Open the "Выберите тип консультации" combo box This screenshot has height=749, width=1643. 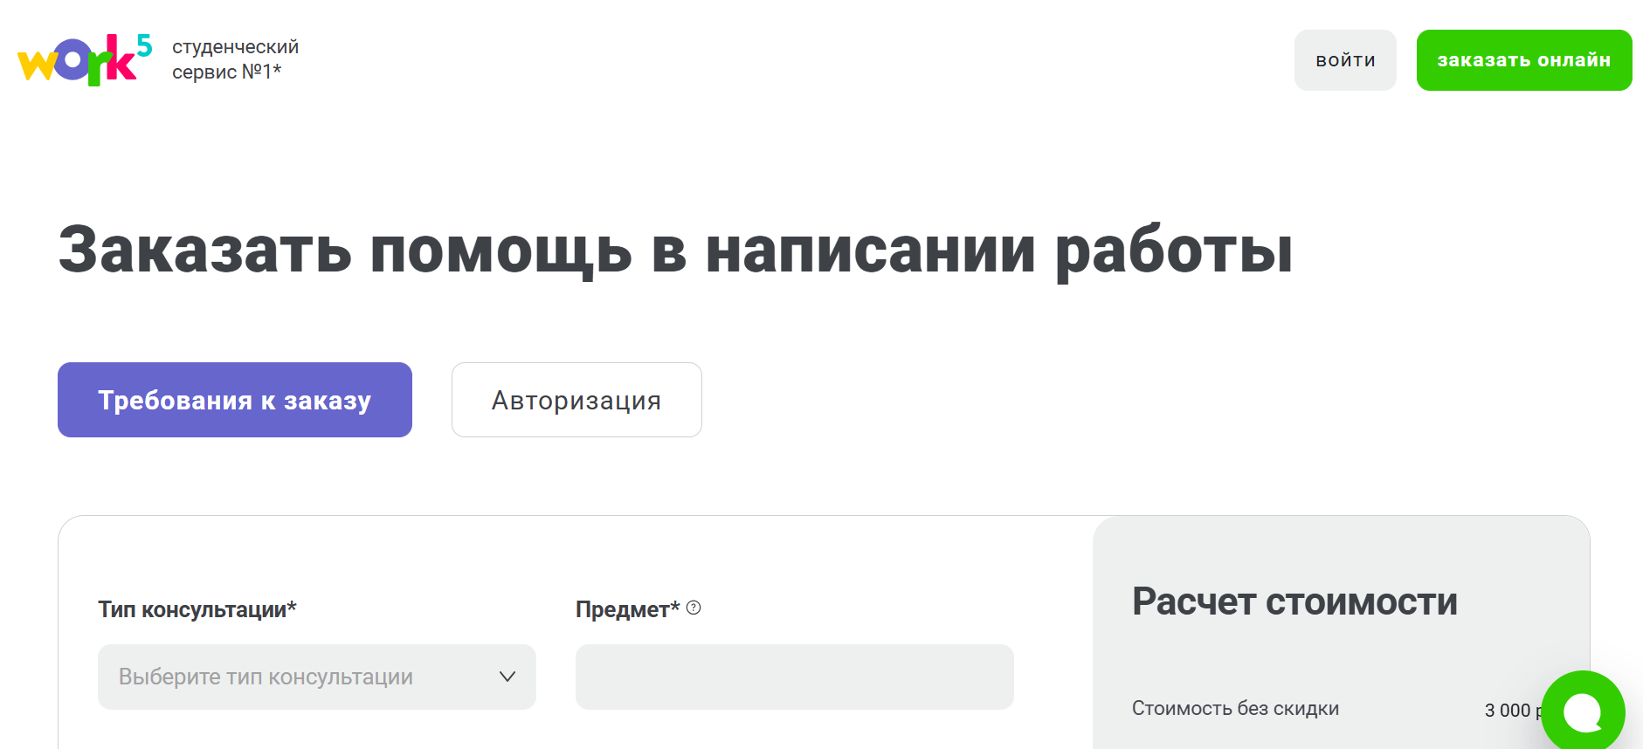tap(297, 677)
